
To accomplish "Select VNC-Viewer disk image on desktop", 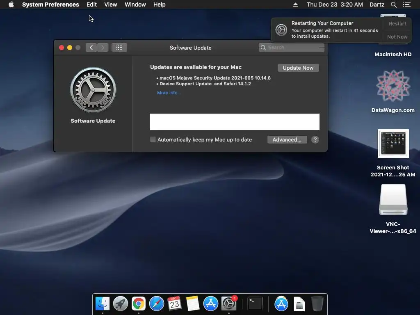I will click(x=393, y=200).
